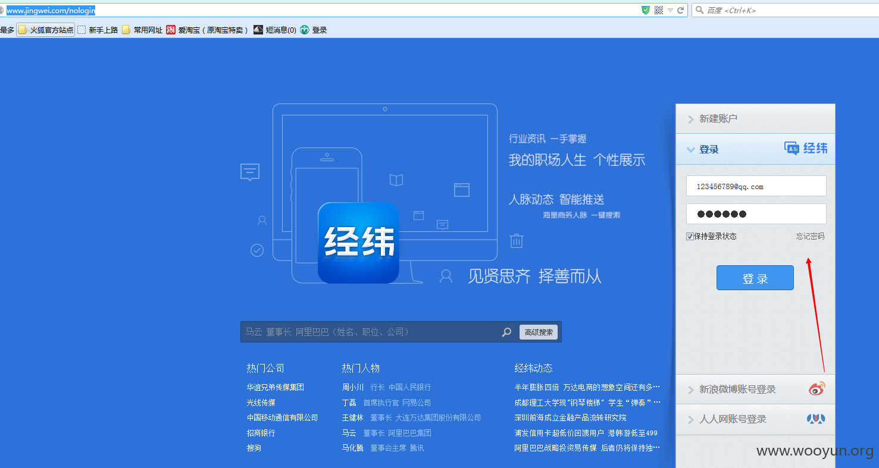Click the 经纬 logo in login panel

pyautogui.click(x=806, y=148)
